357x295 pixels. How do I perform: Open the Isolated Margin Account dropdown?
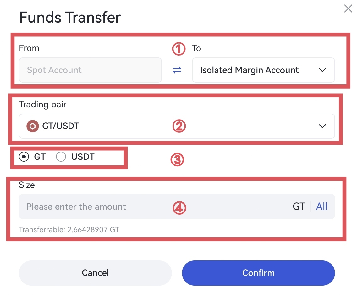pyautogui.click(x=263, y=70)
